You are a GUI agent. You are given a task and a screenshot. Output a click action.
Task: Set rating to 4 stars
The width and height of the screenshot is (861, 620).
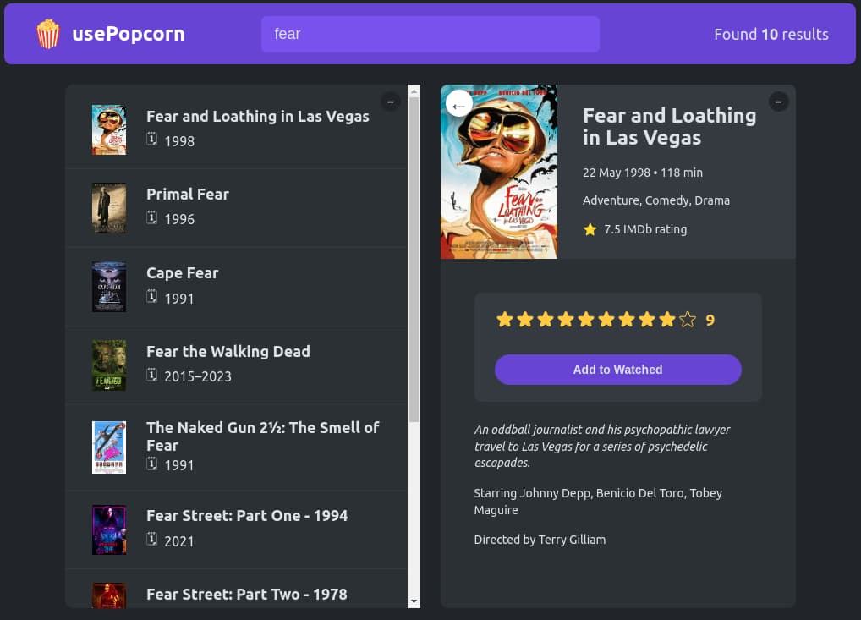point(566,320)
